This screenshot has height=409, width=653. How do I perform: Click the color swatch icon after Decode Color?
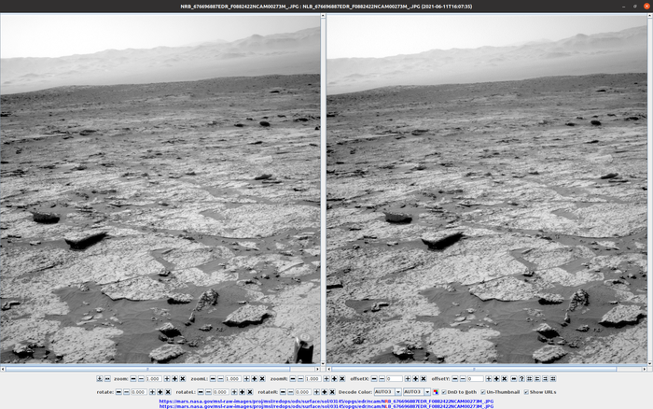[x=435, y=392]
